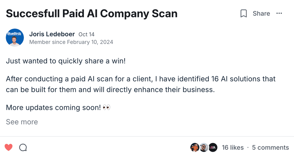
Task: Click the middle liker avatar
Action: (204, 147)
